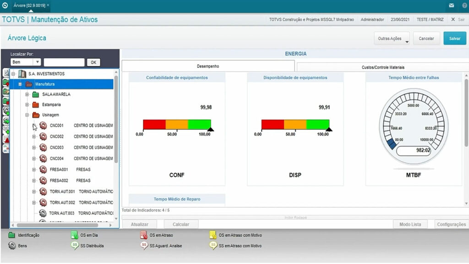
Task: Expand the TORN.AUT.002 tree node
Action: 34,202
